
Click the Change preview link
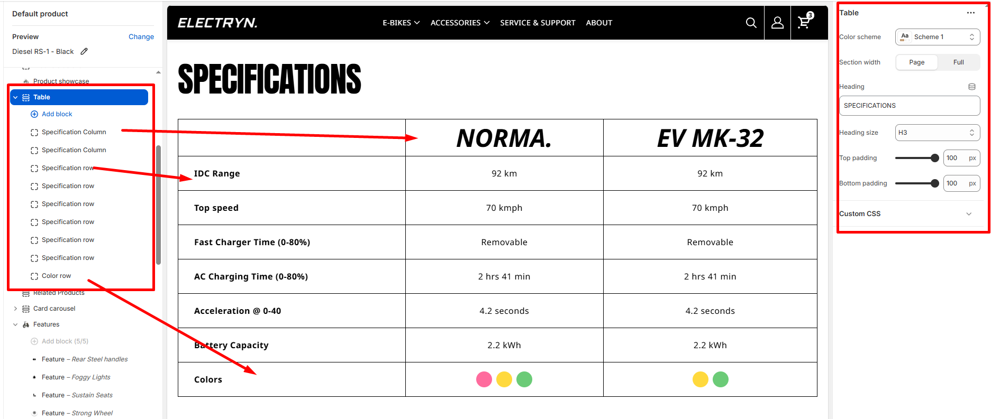[x=141, y=37]
